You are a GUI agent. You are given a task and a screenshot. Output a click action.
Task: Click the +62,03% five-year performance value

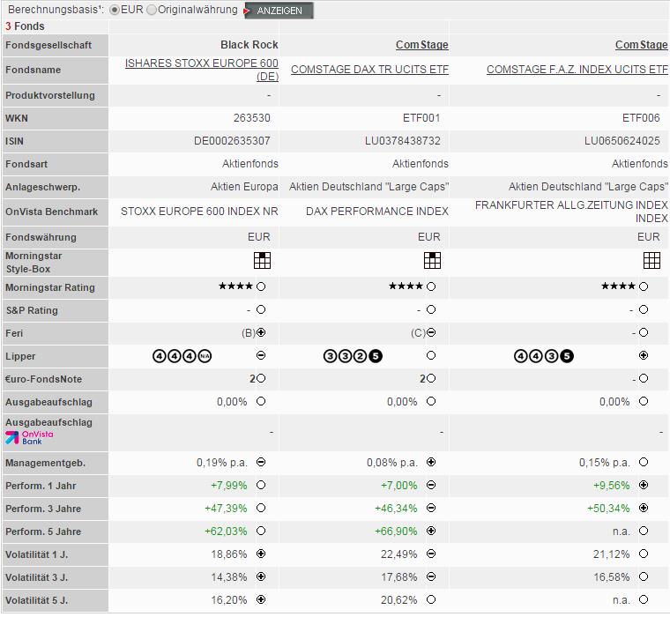point(226,532)
